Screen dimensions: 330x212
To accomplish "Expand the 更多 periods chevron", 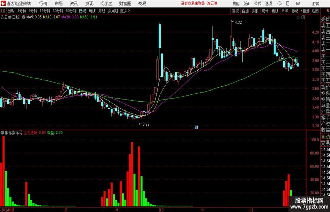I will [x=129, y=11].
